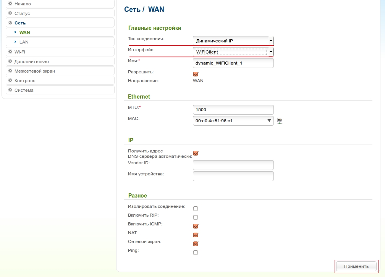Check the Изолировать соединение option

click(196, 209)
